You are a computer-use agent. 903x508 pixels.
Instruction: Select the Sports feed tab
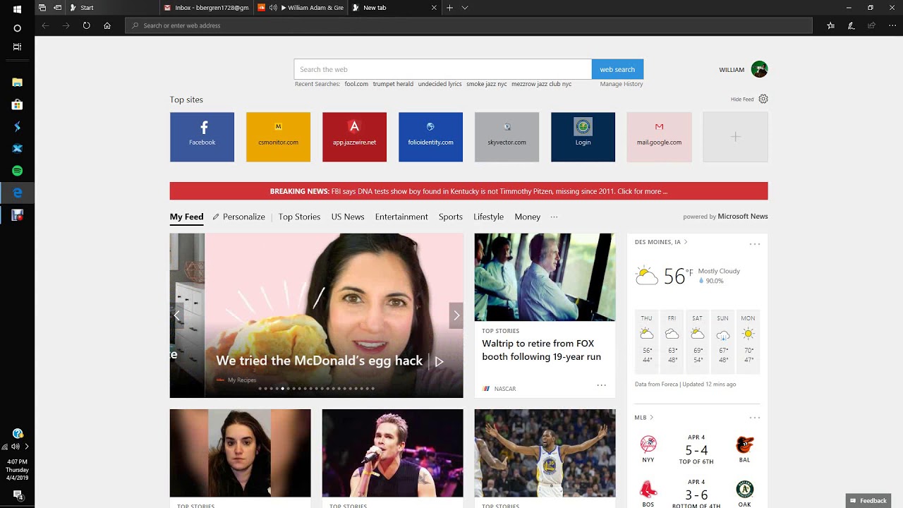[x=451, y=217]
